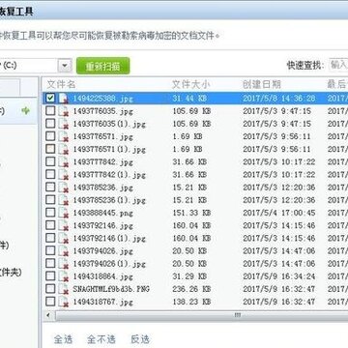Click the file name 1493785236(1).jpg
Viewport: 348px width, 348px height.
click(109, 200)
